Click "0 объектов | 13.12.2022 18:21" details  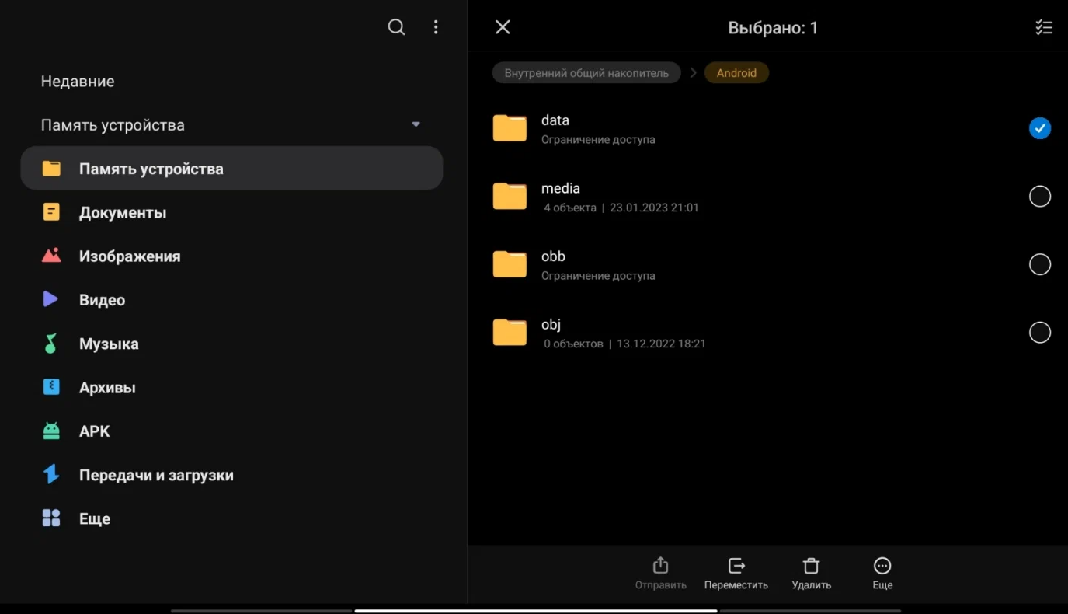624,344
